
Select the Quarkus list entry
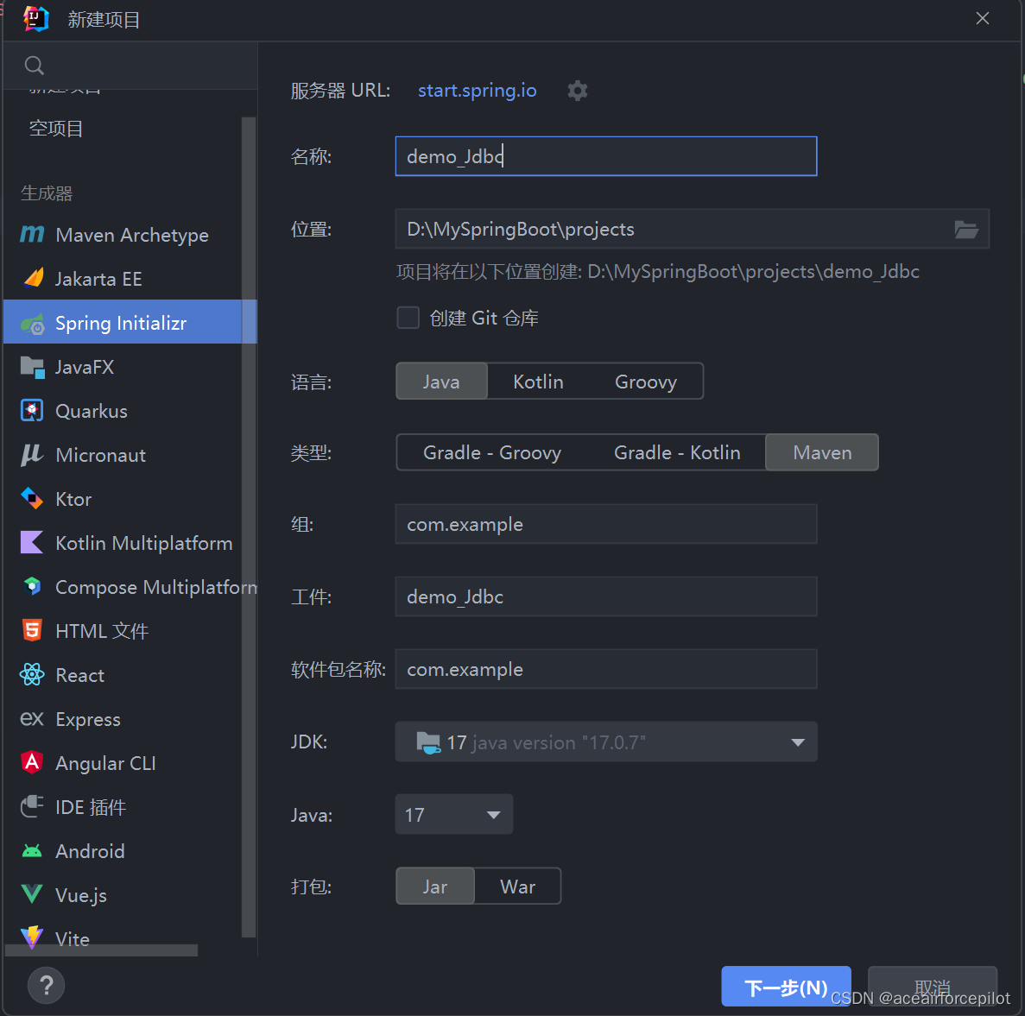[x=123, y=411]
